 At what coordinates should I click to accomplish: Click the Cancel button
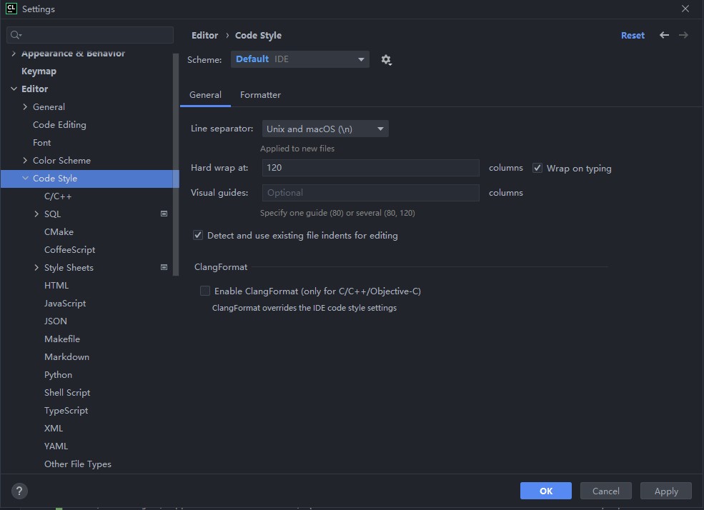605,491
